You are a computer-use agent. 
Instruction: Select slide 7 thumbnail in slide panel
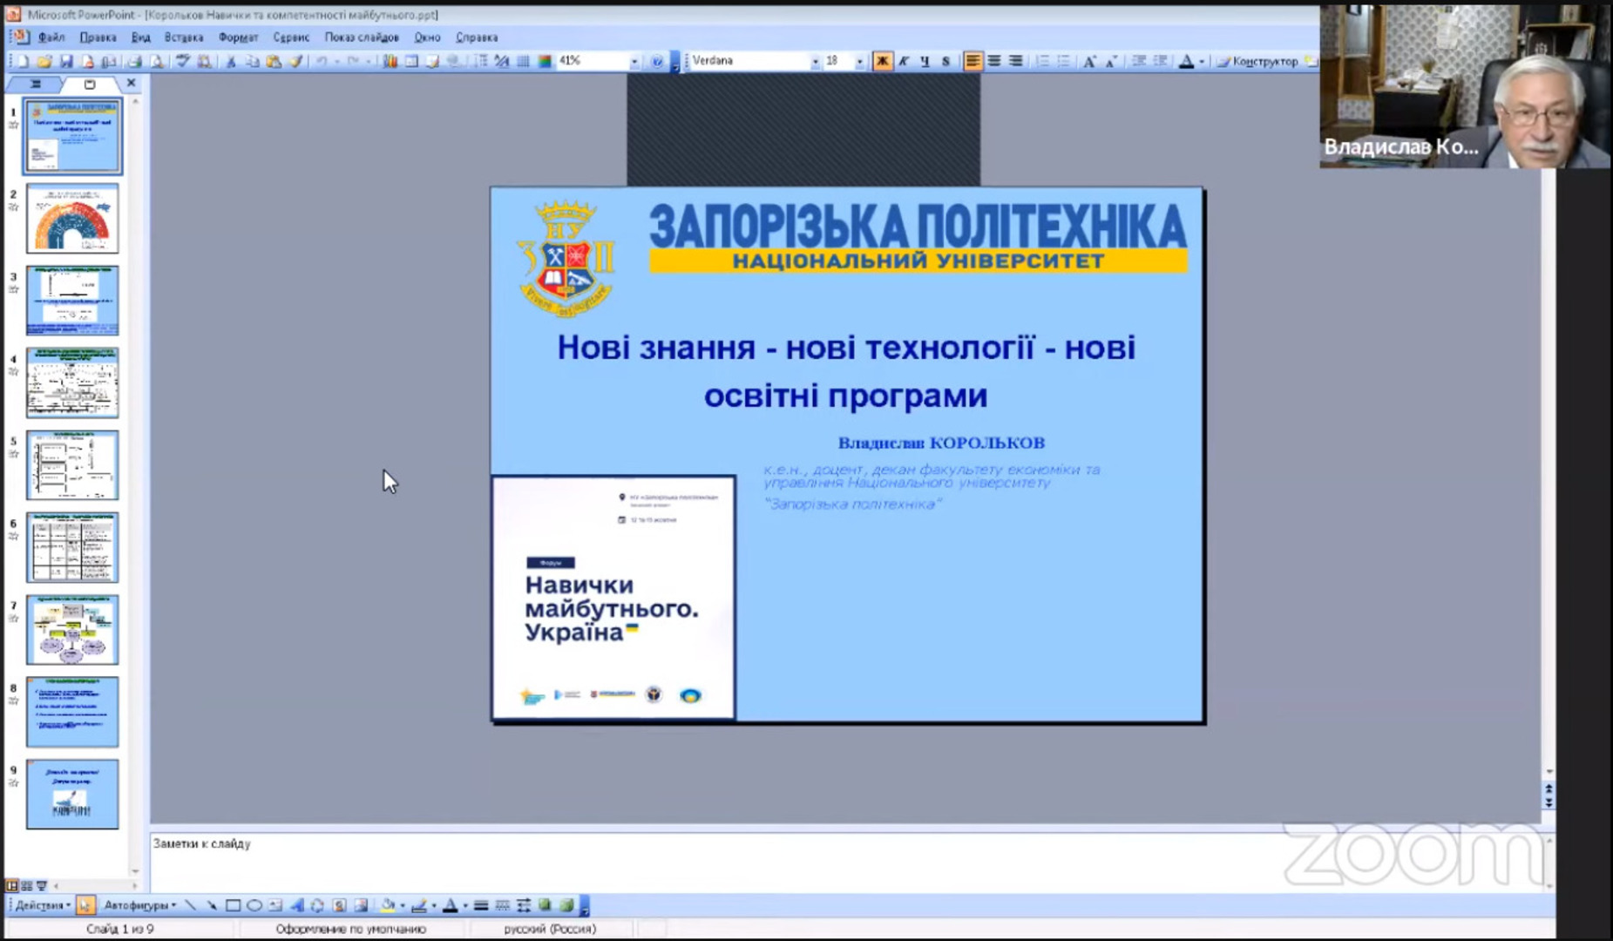point(72,630)
